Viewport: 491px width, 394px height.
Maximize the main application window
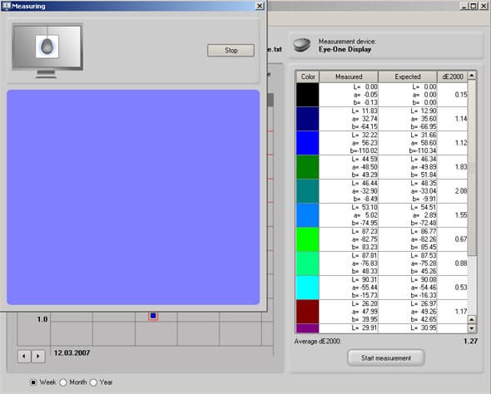(x=474, y=6)
